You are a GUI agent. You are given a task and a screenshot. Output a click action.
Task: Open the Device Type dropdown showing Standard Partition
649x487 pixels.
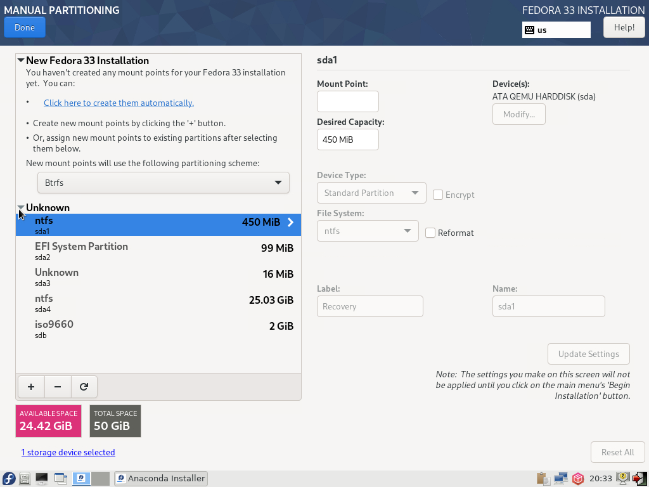click(x=371, y=193)
